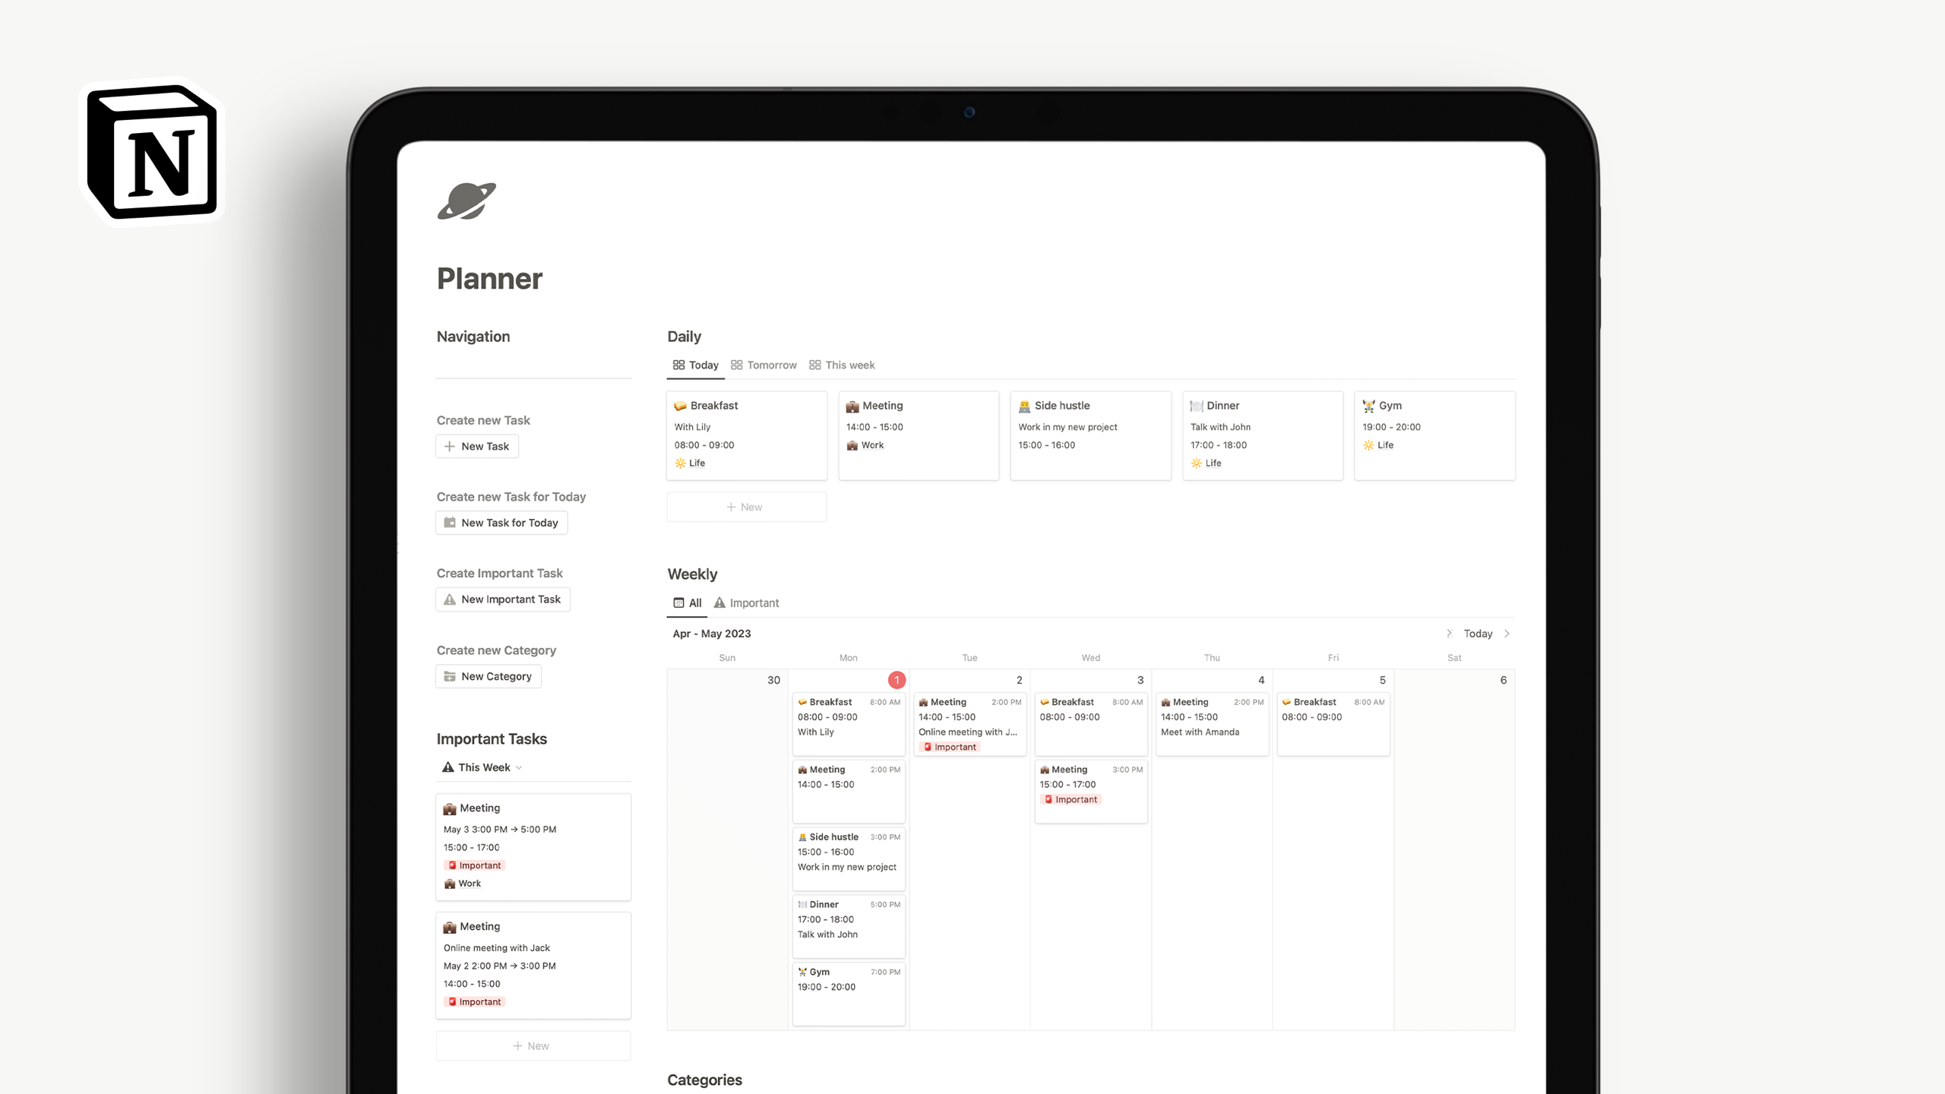
Task: Click New button below Important Tasks list
Action: (x=533, y=1046)
